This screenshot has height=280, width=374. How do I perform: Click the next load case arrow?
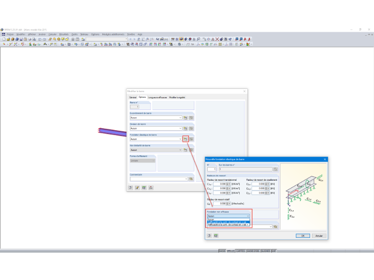(x=134, y=39)
